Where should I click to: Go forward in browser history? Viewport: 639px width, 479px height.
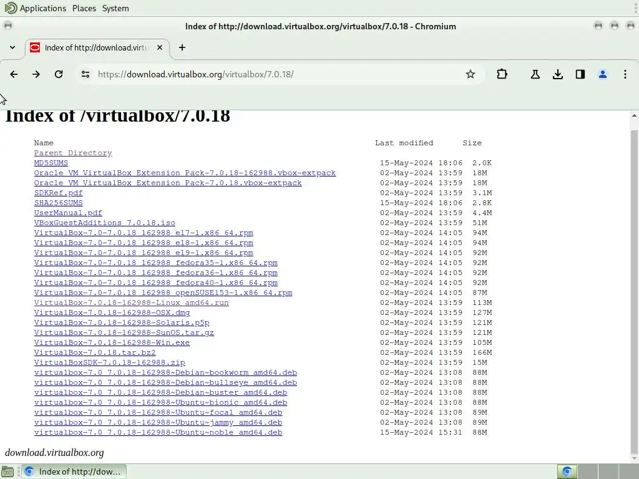coord(36,74)
